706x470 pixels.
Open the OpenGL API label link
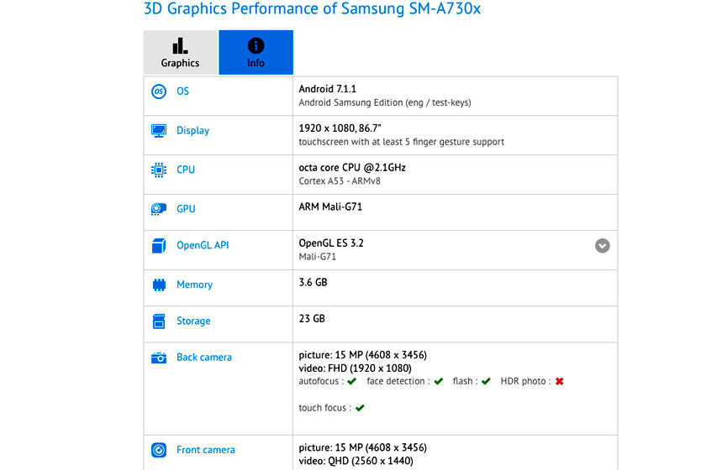click(203, 246)
